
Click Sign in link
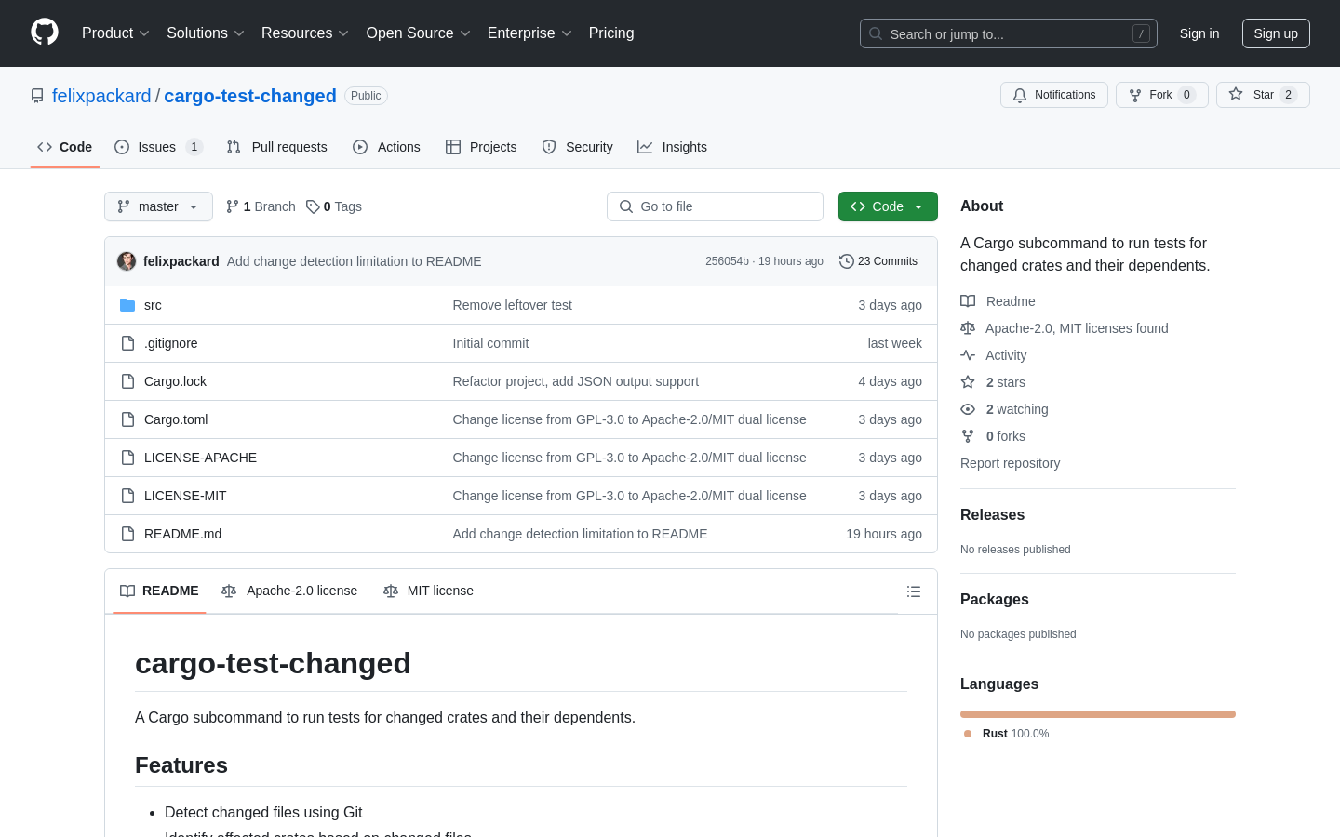click(1199, 33)
